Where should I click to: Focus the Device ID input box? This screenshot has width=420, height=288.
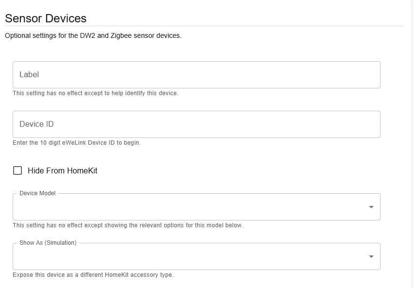(196, 124)
